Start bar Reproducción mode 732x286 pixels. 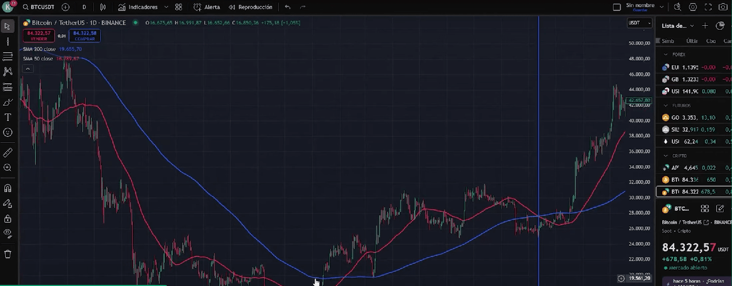[250, 7]
